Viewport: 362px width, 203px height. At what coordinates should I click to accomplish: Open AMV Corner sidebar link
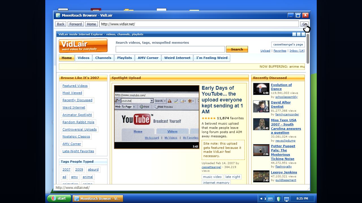coord(72,144)
